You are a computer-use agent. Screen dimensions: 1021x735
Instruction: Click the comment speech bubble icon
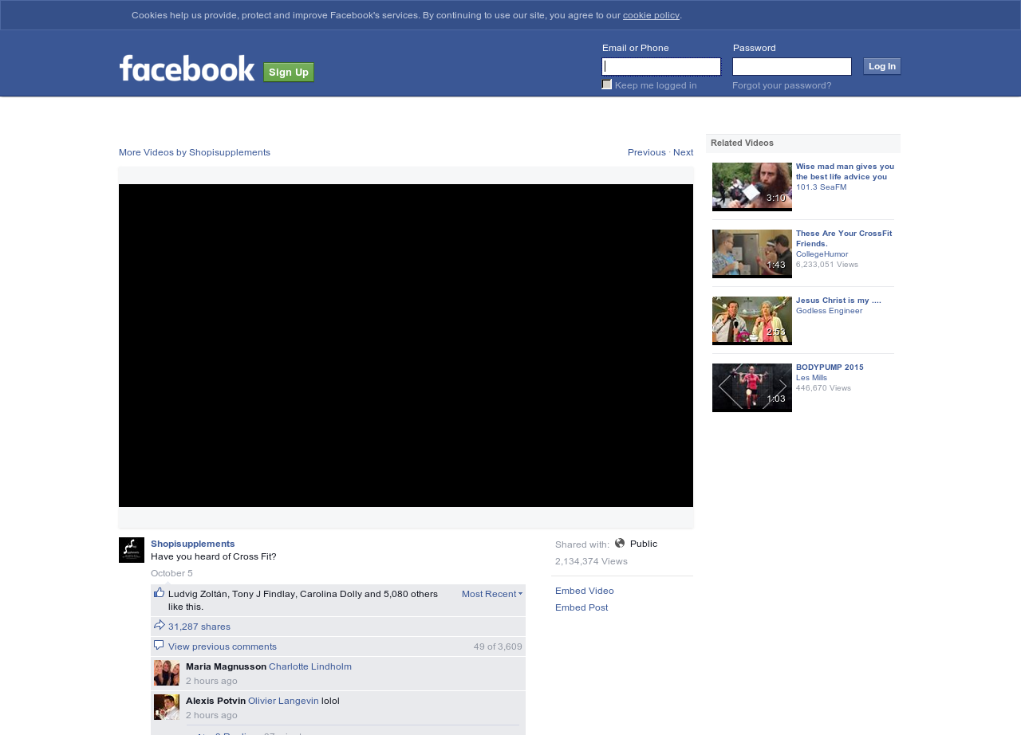click(x=159, y=645)
